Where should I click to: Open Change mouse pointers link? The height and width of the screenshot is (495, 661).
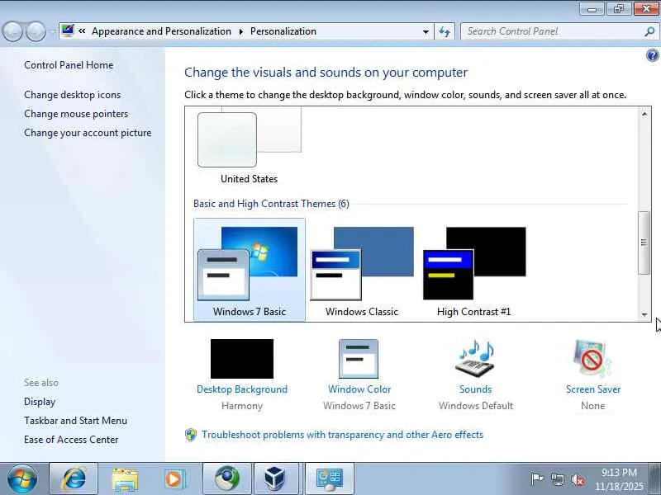point(76,114)
